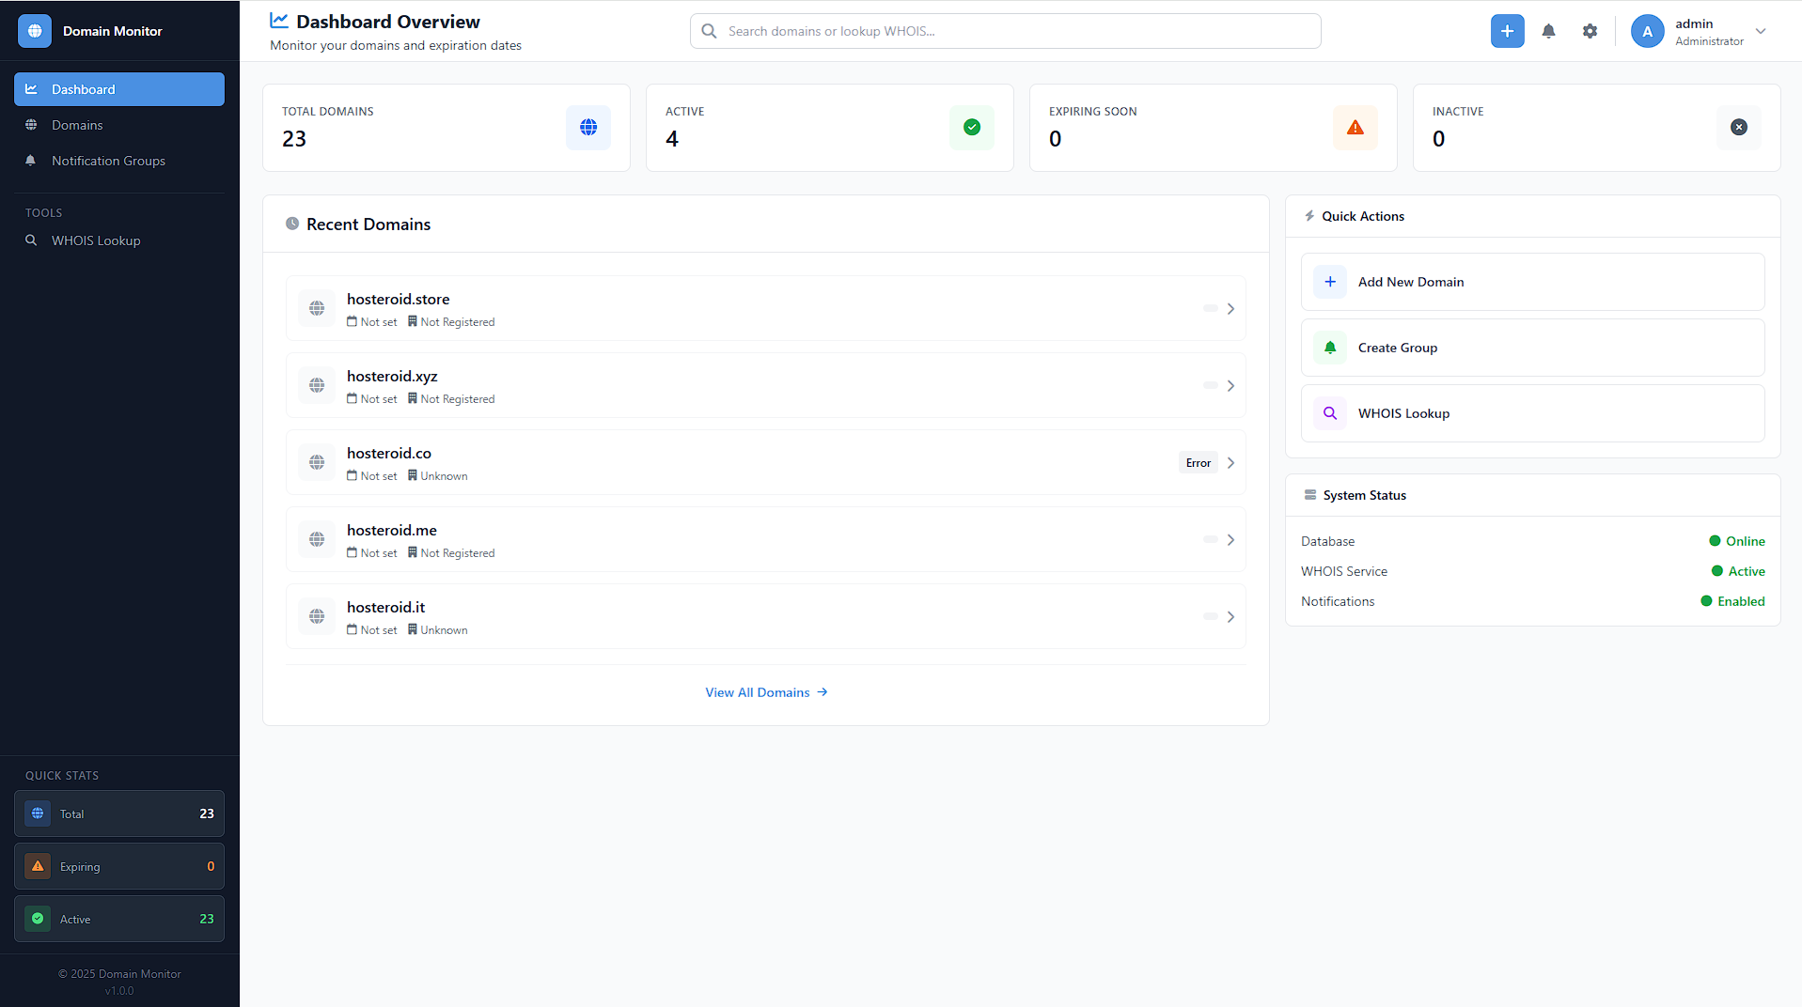Click the Total Domains globe icon

588,128
